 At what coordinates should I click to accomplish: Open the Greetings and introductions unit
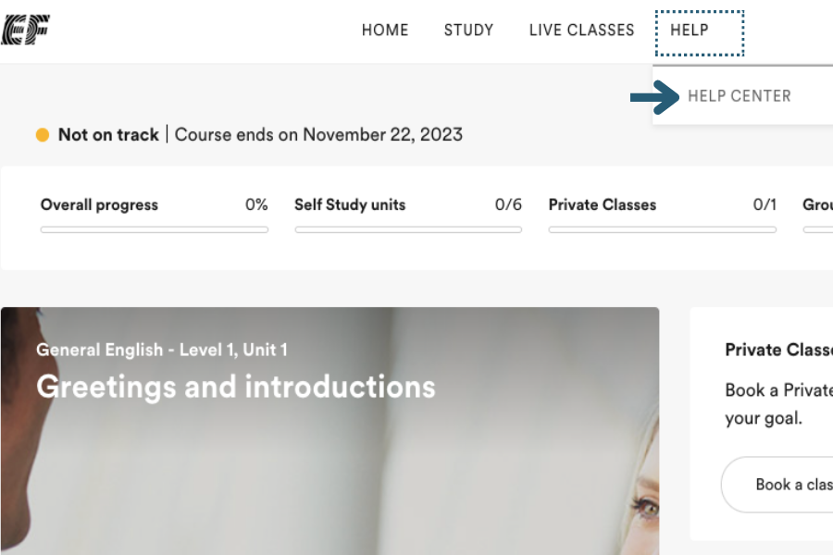pos(236,387)
